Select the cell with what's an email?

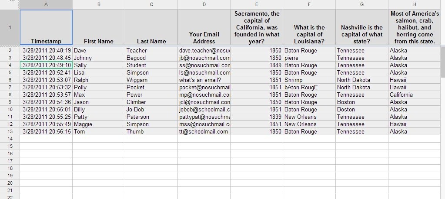(x=204, y=80)
